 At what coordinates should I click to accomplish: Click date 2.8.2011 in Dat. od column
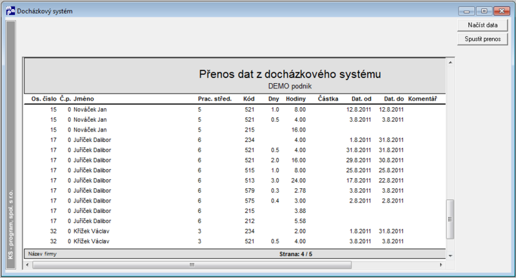tap(360, 201)
